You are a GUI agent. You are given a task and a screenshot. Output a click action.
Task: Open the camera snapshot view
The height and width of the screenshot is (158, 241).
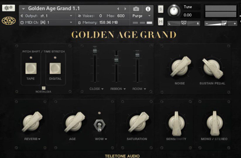136,9
